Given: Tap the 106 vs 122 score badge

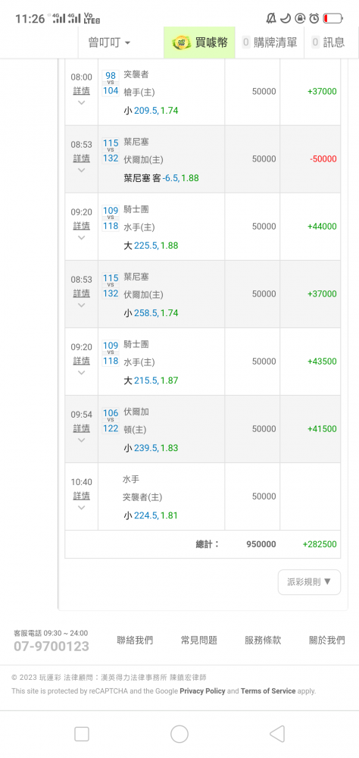Looking at the screenshot, I should pyautogui.click(x=111, y=421).
